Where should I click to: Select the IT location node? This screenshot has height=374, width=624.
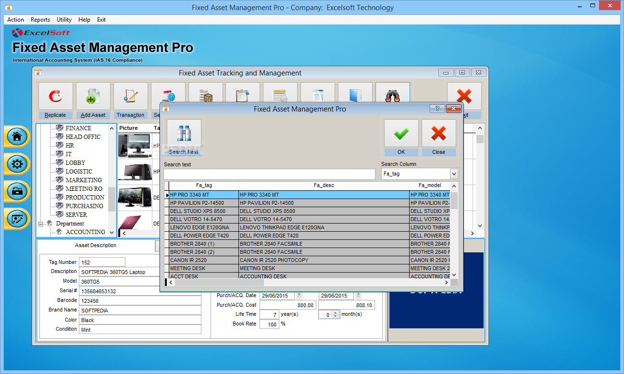[x=69, y=154]
